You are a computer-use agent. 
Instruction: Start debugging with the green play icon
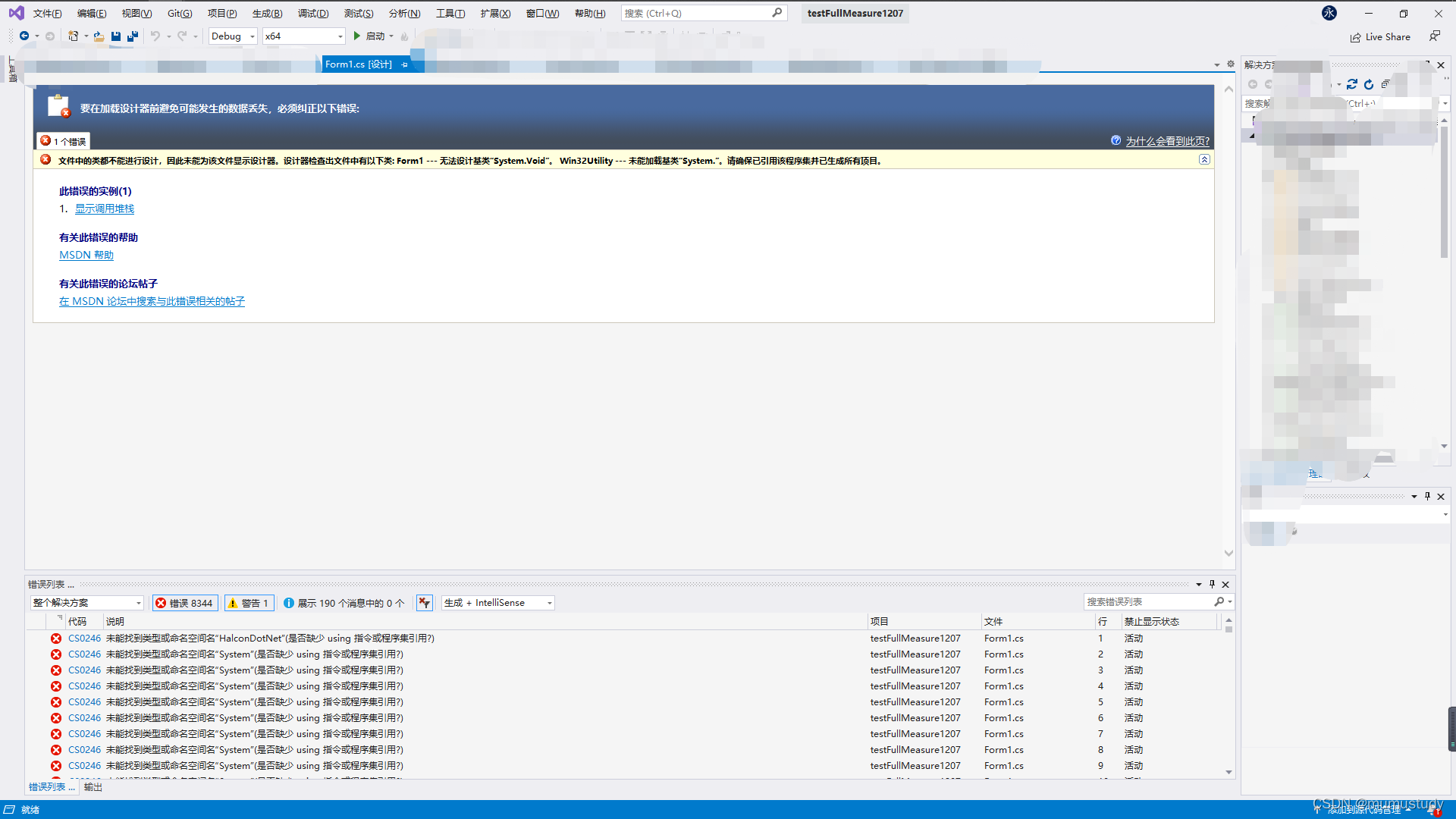tap(356, 36)
